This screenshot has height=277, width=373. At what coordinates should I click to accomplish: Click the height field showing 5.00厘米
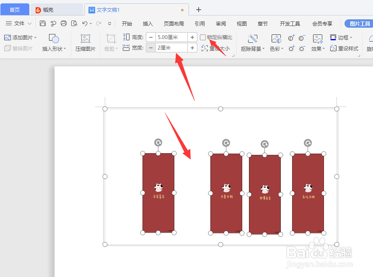click(171, 37)
